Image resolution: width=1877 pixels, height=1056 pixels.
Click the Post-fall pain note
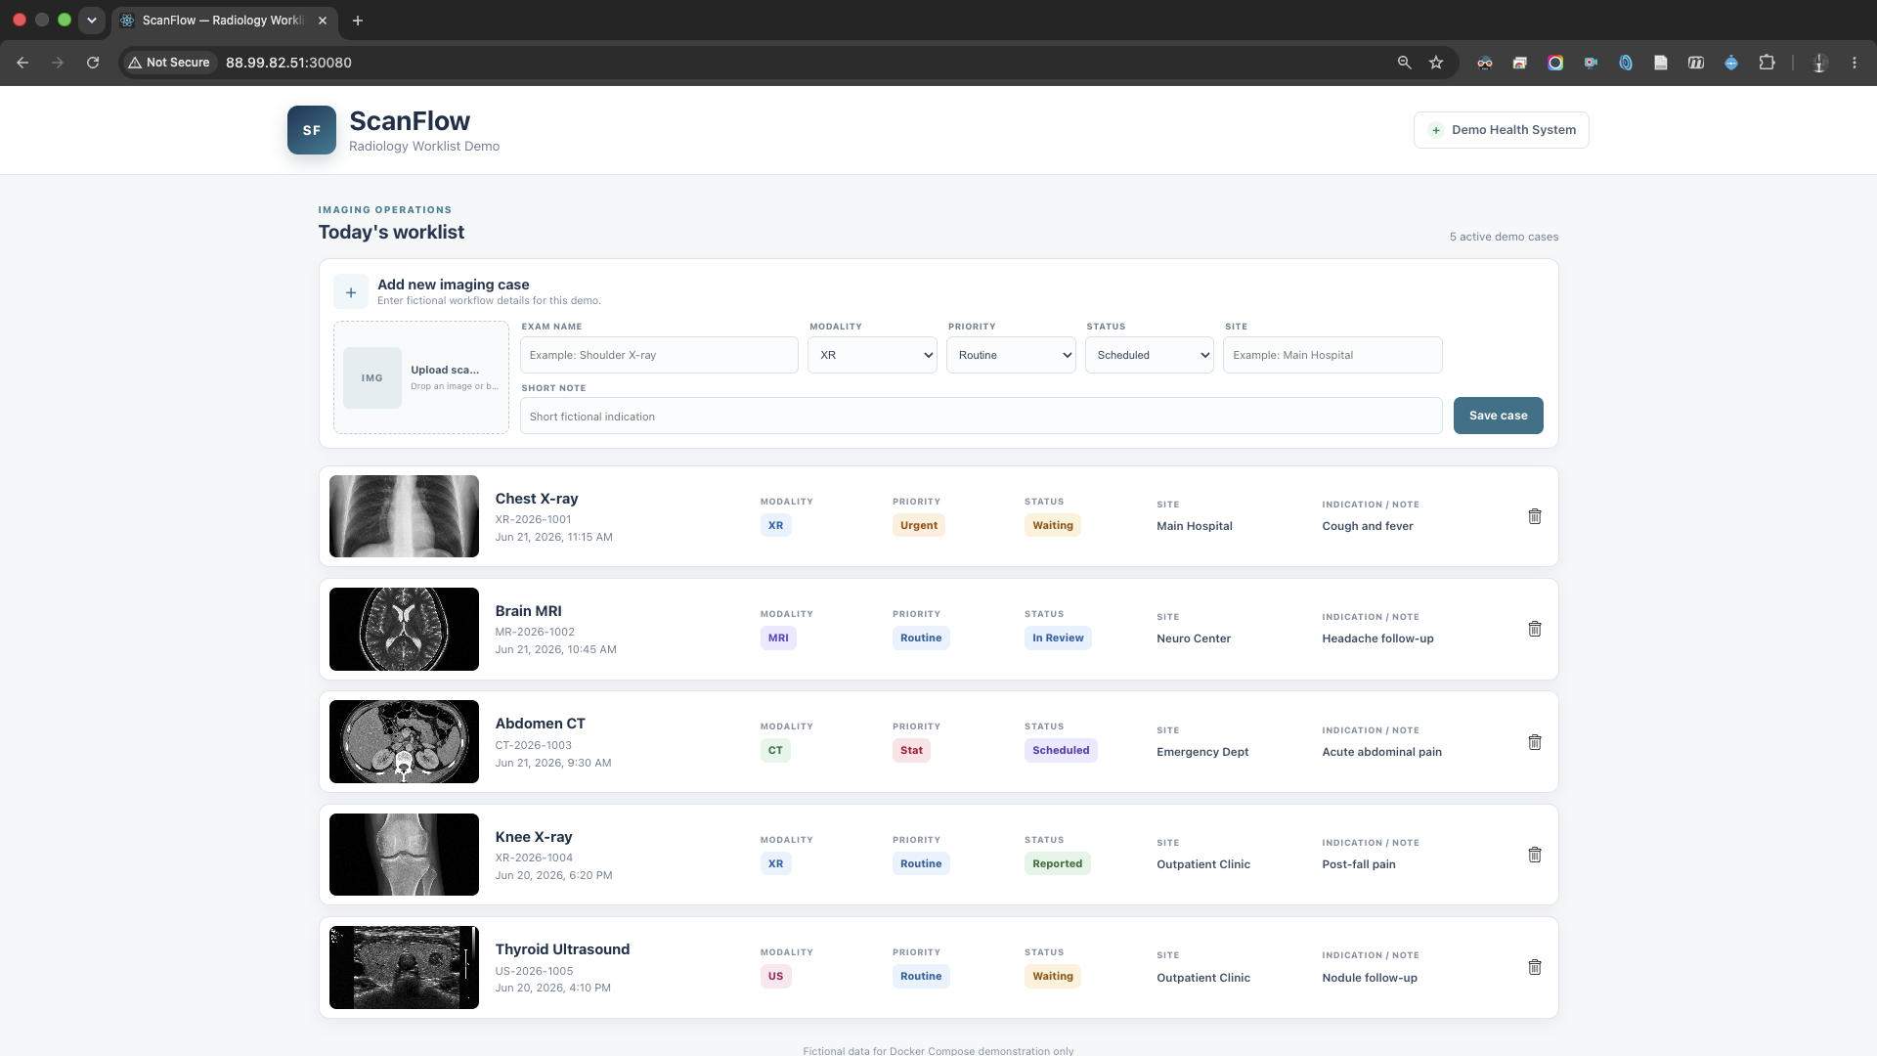(1359, 864)
